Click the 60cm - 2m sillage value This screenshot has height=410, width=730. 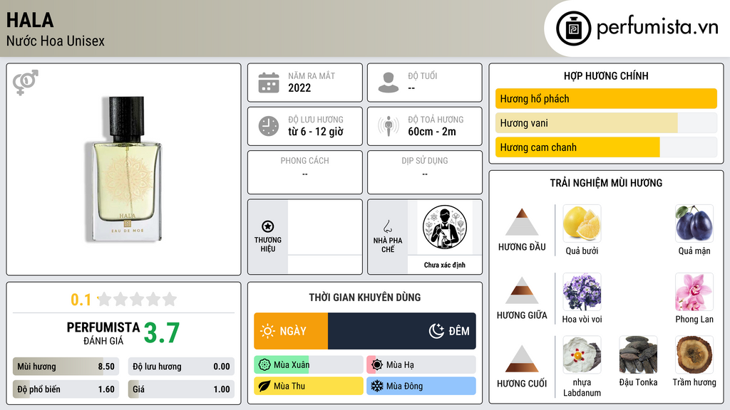pos(432,132)
